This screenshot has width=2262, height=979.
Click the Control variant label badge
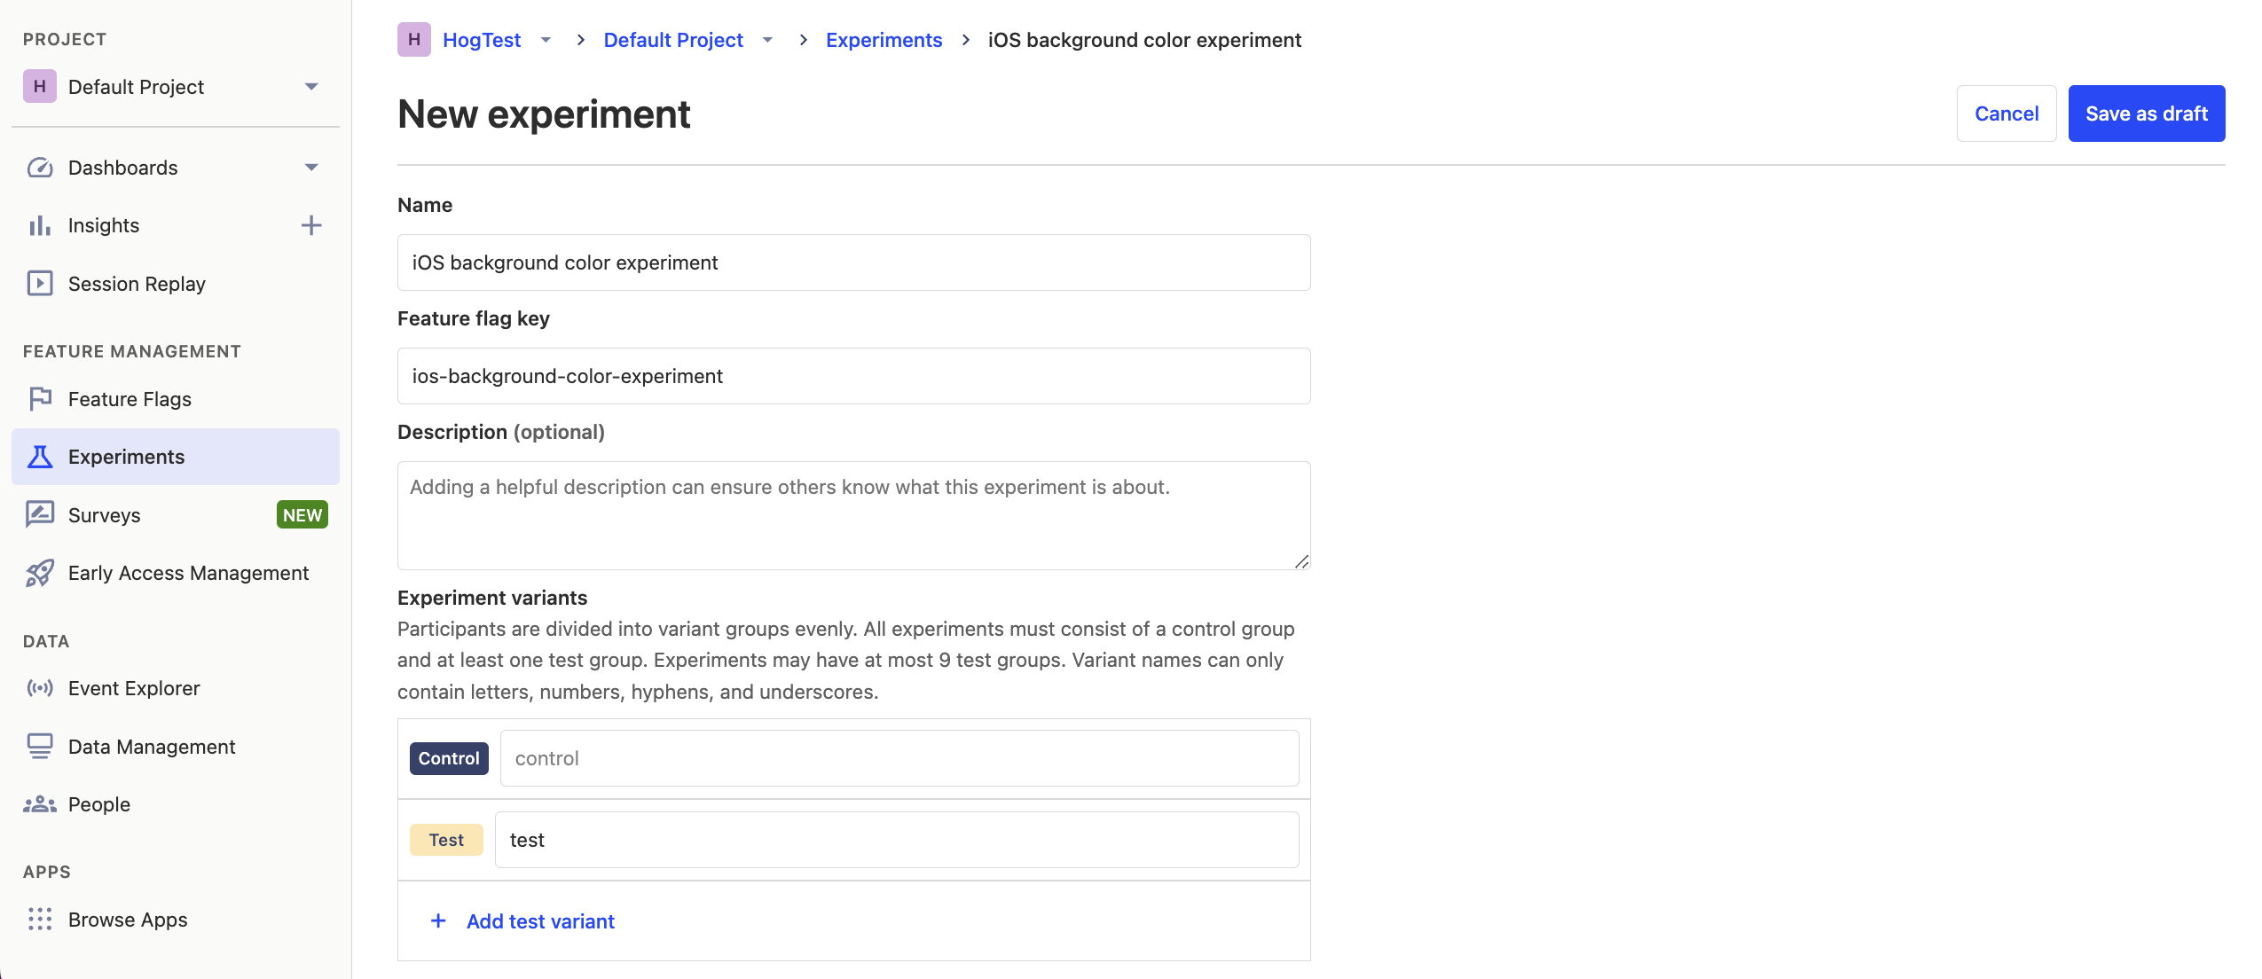coord(449,757)
